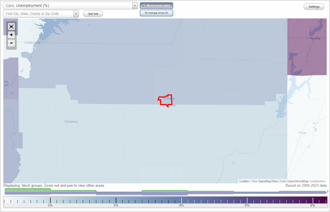Enable the Most recent value display mode
This screenshot has height=212, width=330.
156,5
